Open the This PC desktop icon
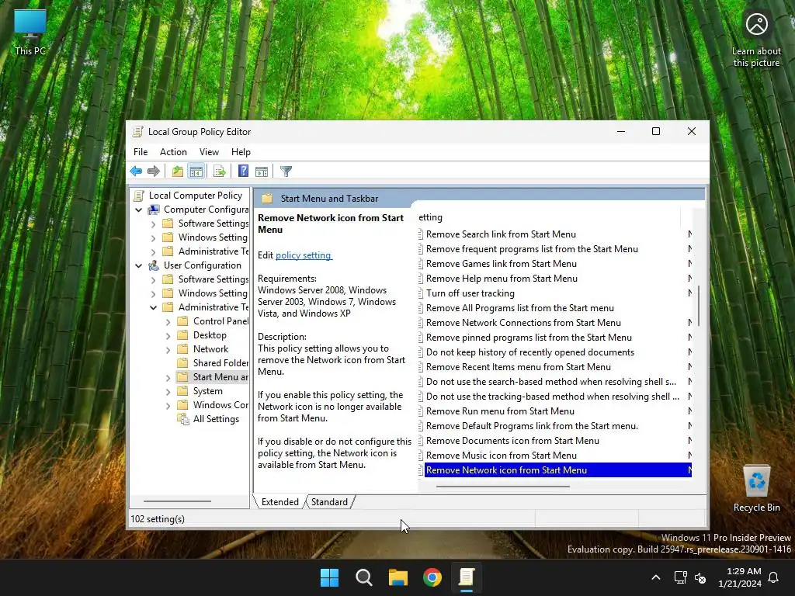Image resolution: width=795 pixels, height=596 pixels. click(30, 32)
